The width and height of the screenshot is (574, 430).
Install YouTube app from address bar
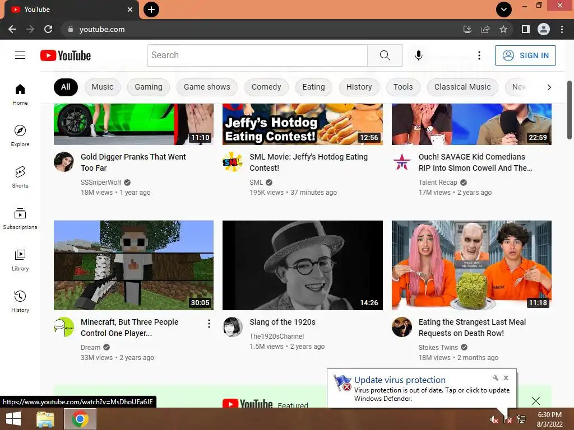pyautogui.click(x=467, y=29)
